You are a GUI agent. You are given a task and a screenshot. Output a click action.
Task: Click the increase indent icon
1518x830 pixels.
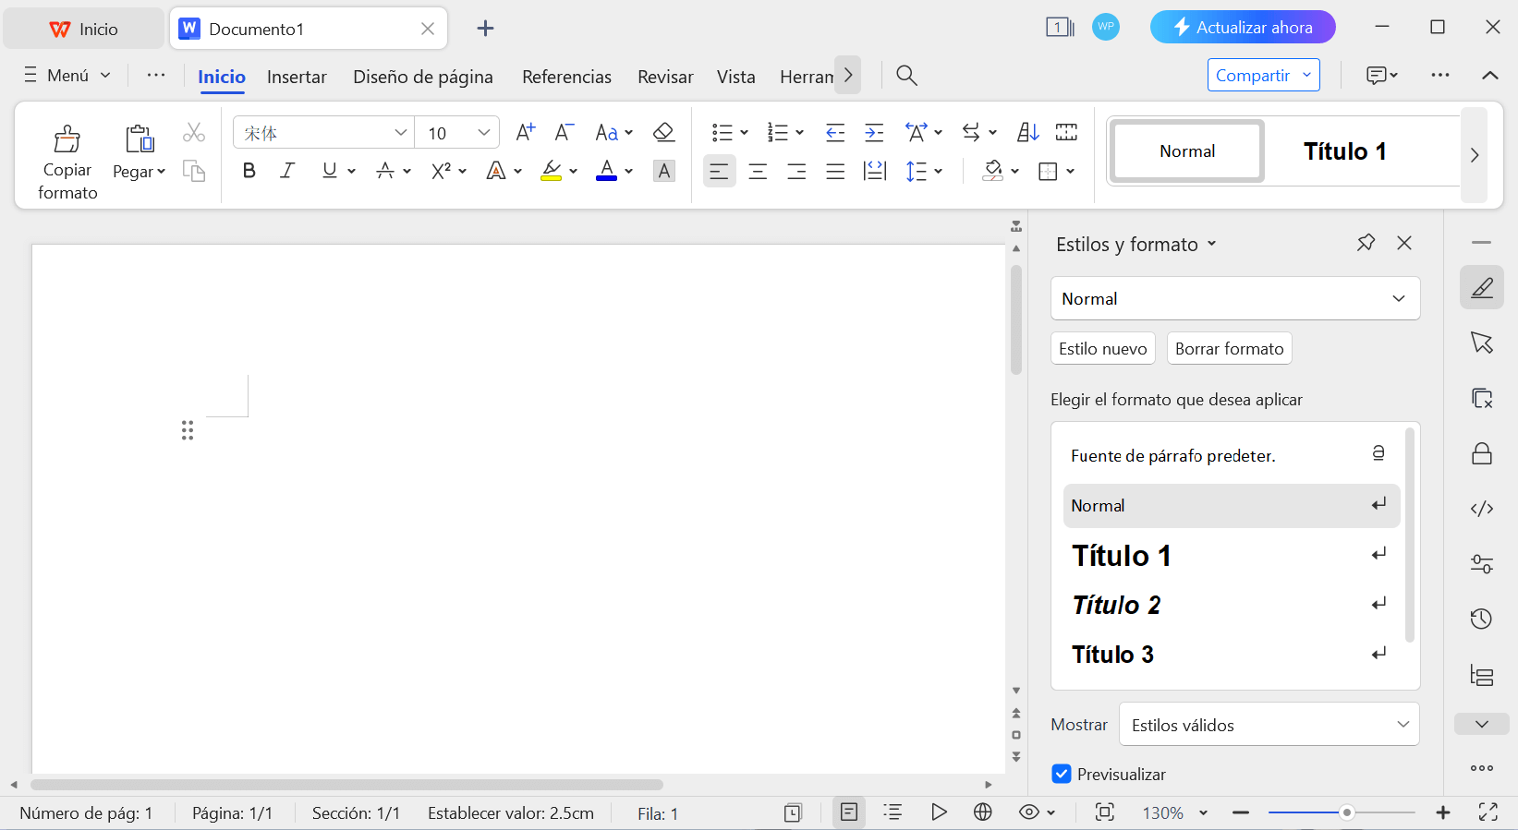tap(874, 132)
